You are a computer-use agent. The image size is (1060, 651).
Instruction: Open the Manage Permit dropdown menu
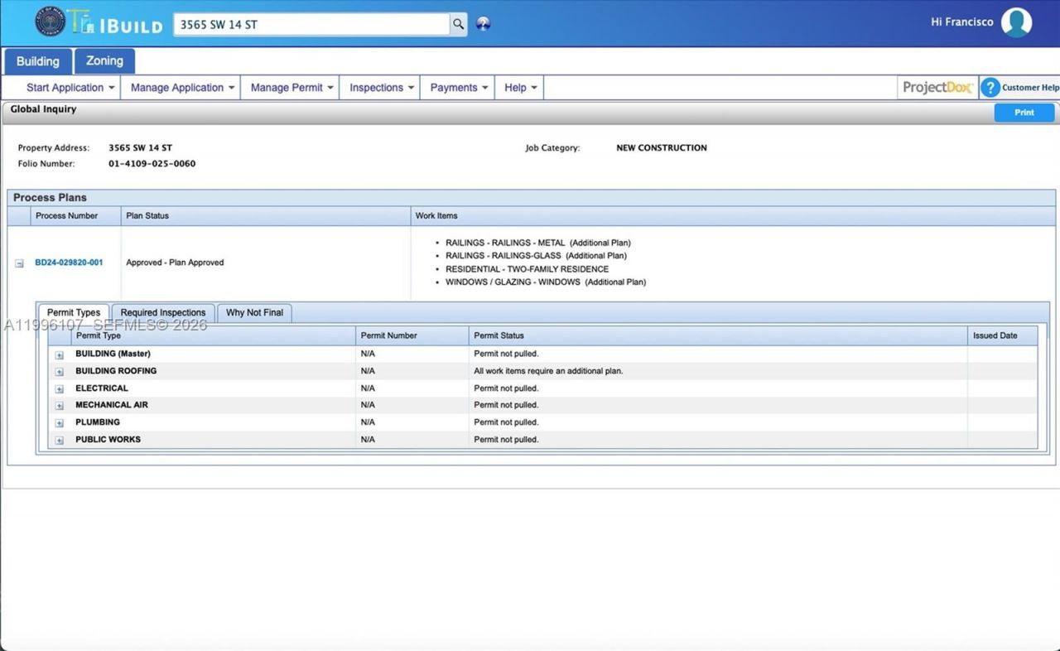point(291,88)
